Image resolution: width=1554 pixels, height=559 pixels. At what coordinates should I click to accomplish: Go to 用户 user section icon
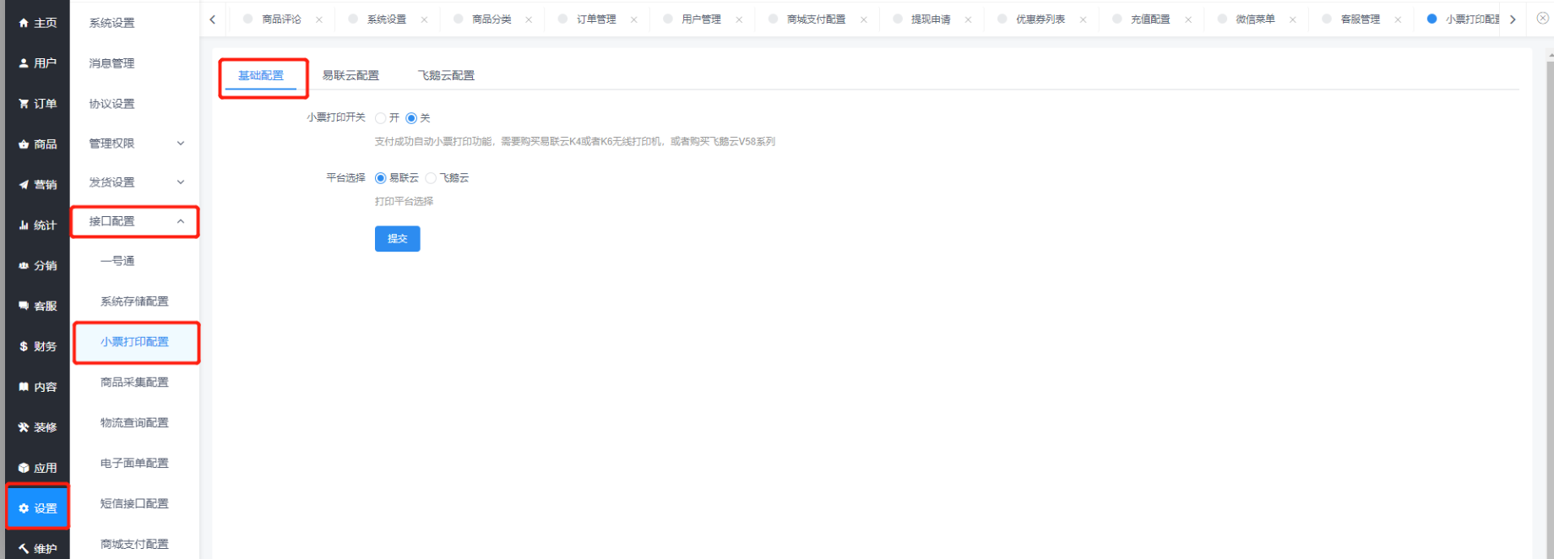(24, 63)
